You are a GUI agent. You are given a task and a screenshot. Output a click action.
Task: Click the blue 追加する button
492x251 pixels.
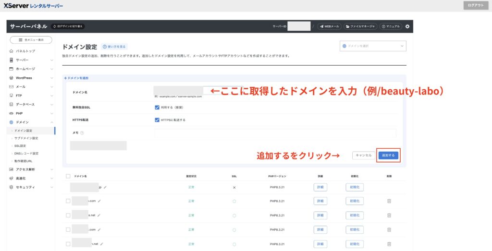388,155
